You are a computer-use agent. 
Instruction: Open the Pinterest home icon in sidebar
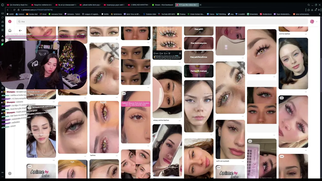[10, 31]
